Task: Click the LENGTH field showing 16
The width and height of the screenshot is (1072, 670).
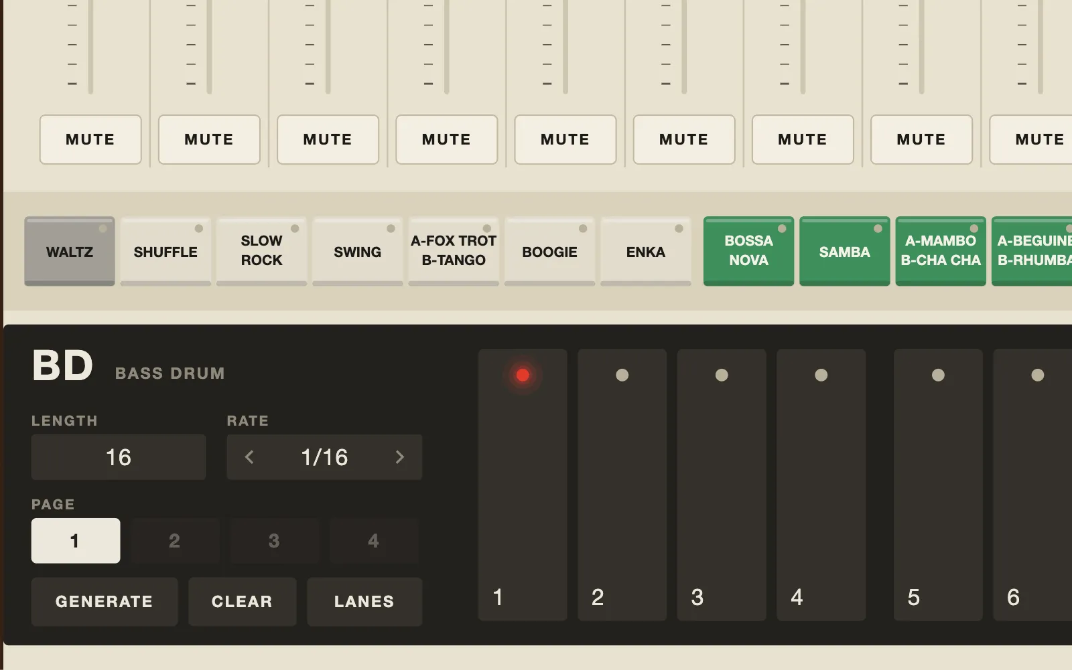Action: click(x=119, y=457)
